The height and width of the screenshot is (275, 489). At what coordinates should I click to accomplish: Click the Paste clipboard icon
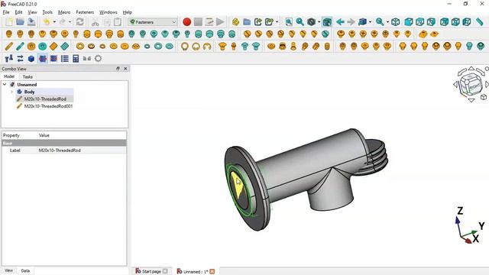[x=118, y=22]
